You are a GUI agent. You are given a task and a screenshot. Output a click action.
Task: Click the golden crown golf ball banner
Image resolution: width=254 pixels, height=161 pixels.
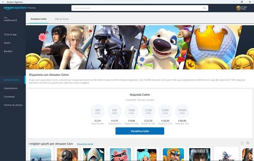213,47
